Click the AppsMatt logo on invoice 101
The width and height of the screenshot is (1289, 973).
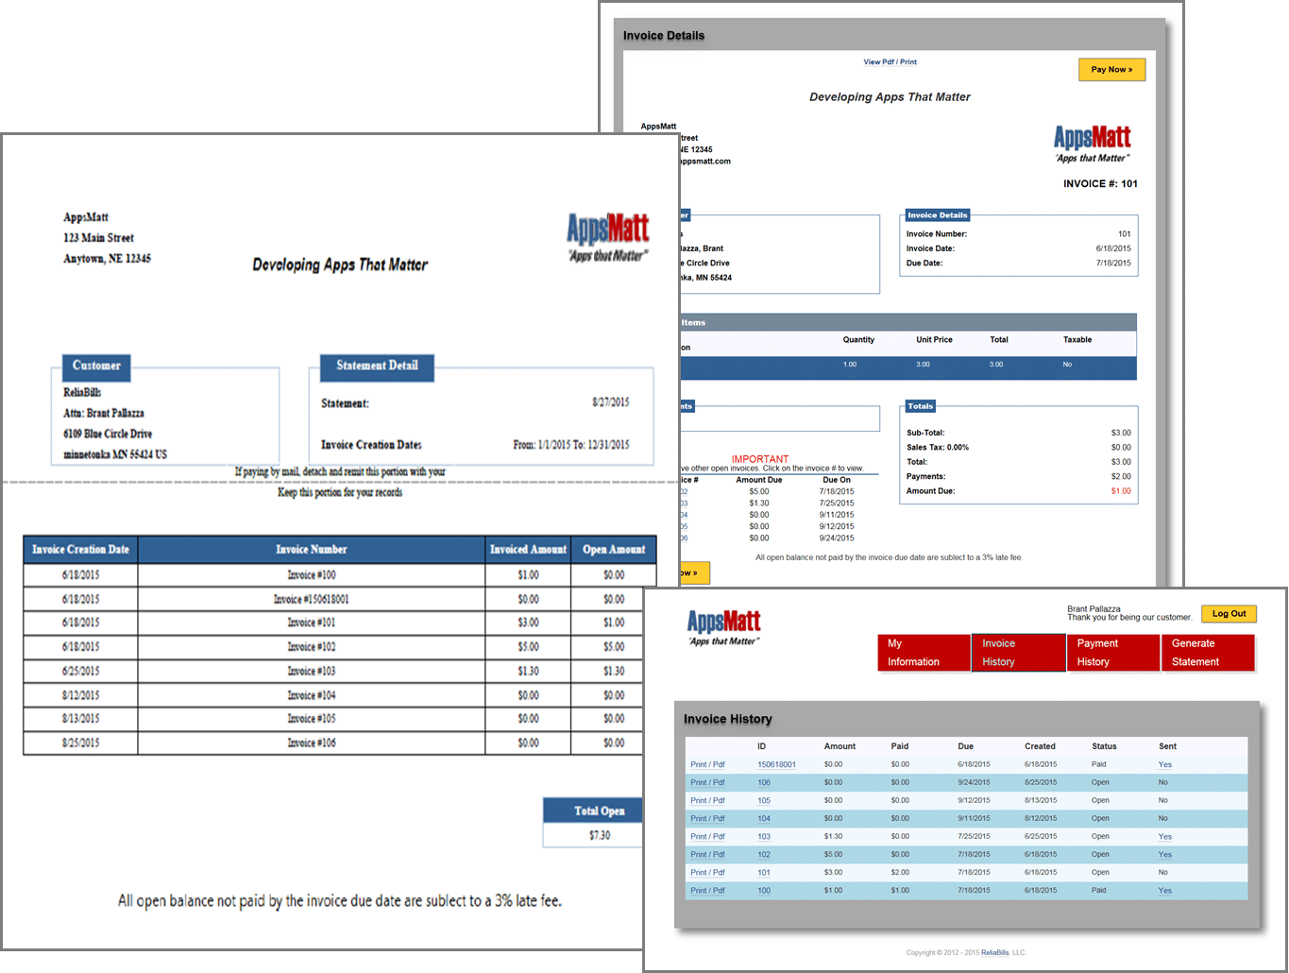[x=1092, y=140]
